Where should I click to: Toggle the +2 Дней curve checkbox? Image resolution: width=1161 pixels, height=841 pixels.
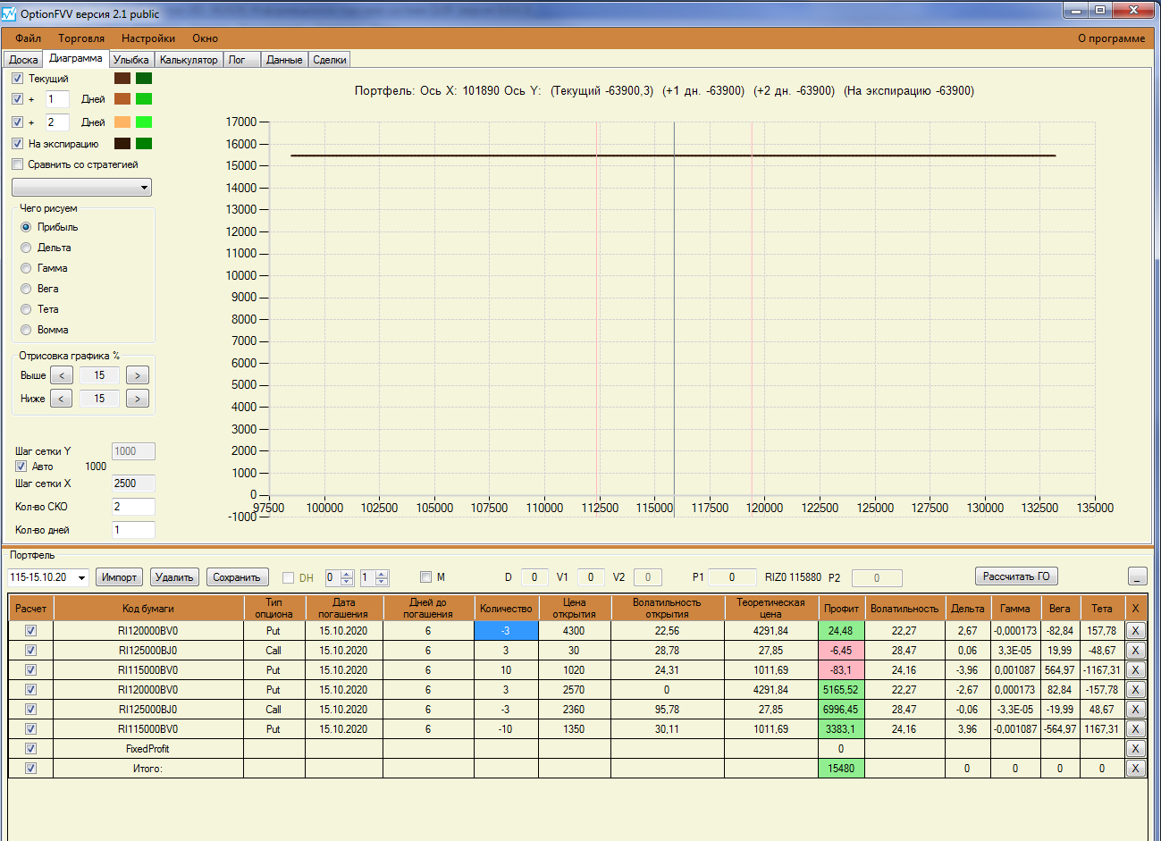tap(17, 122)
